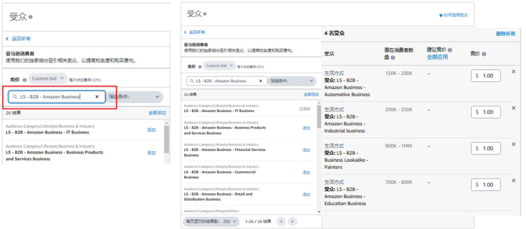
Task: Remove the Automotive Business audience row
Action: (x=513, y=72)
